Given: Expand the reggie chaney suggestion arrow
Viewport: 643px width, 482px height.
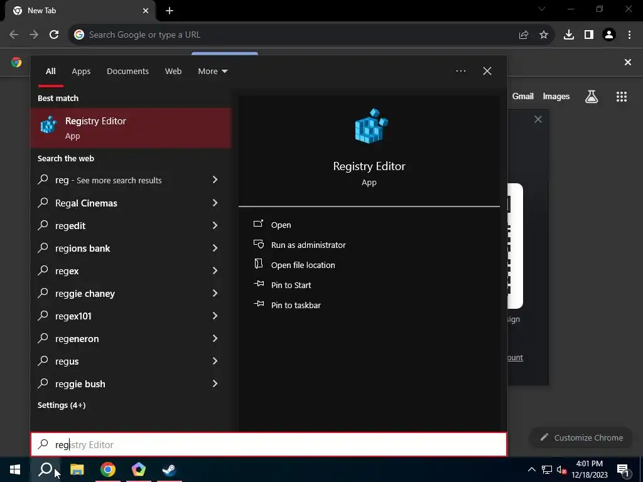Looking at the screenshot, I should [215, 292].
